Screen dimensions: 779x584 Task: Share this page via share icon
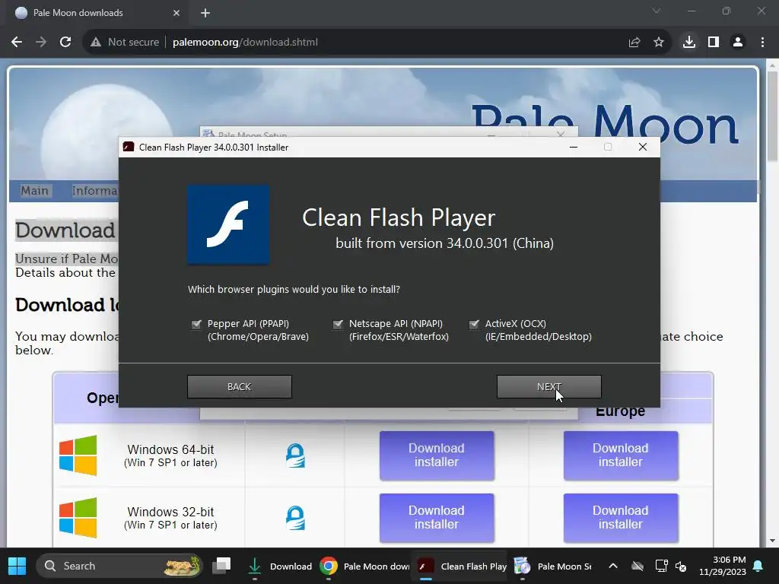coord(634,43)
